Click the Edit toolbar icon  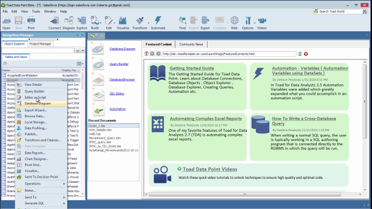[109, 23]
